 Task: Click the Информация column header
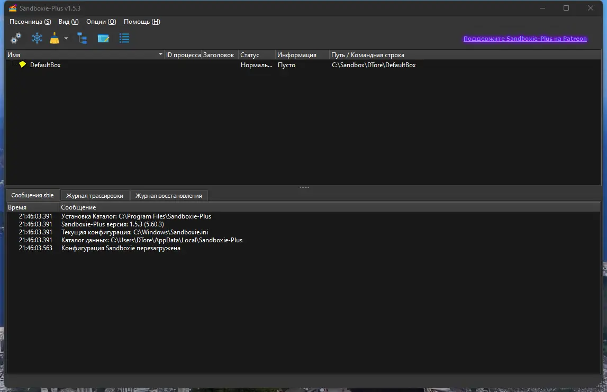302,55
